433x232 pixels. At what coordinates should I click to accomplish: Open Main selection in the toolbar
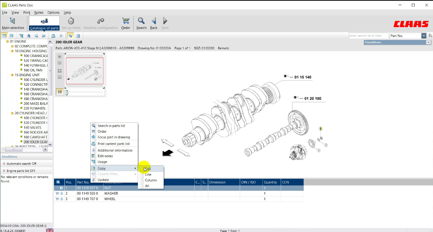pos(13,23)
